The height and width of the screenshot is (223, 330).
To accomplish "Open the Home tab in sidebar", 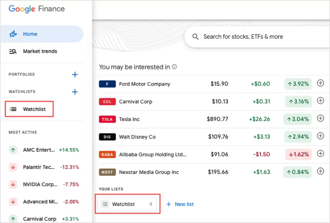I will tap(30, 34).
